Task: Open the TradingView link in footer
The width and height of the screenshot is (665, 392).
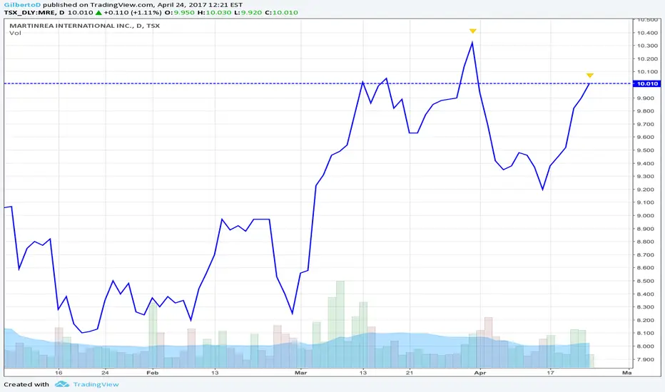Action: (96, 384)
